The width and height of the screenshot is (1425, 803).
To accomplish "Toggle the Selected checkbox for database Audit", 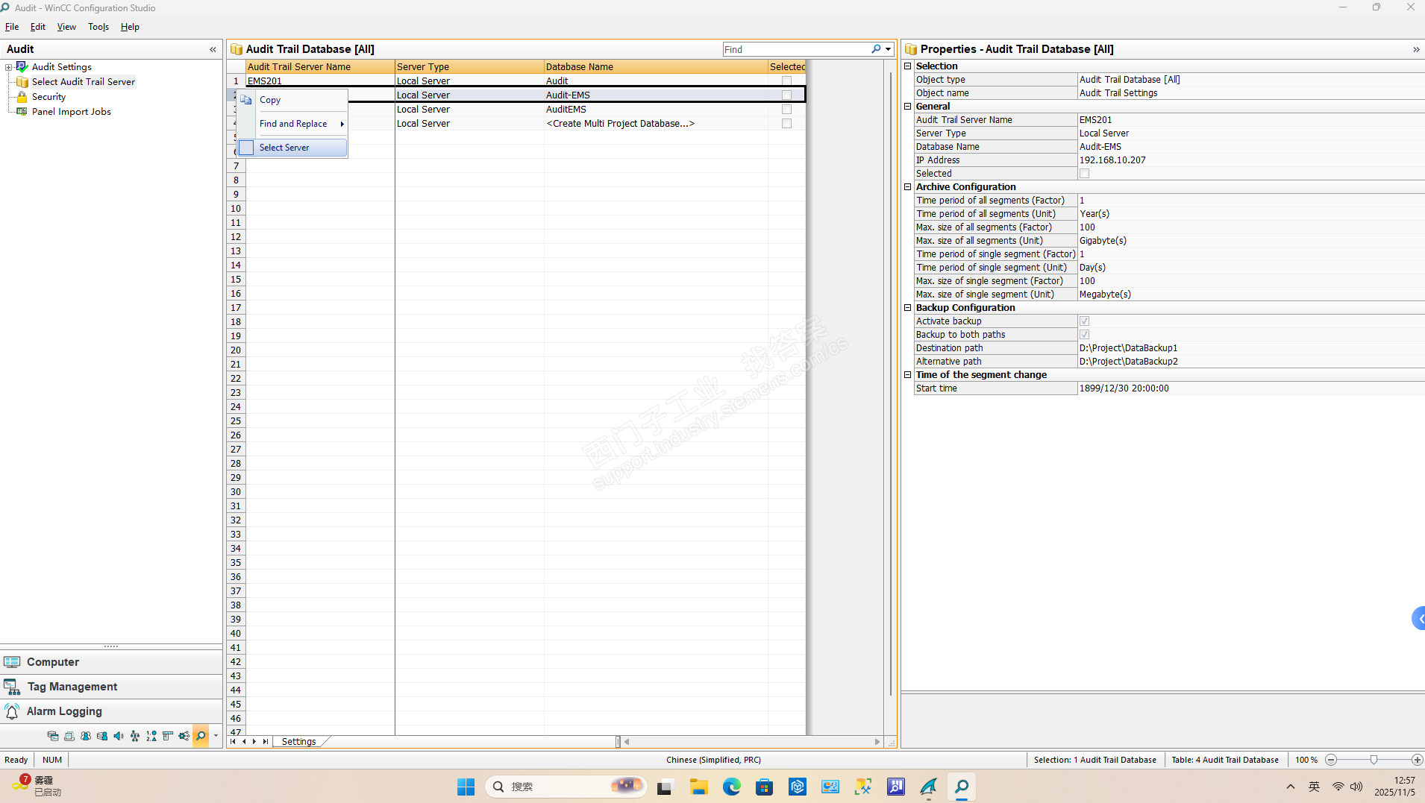I will coord(786,81).
